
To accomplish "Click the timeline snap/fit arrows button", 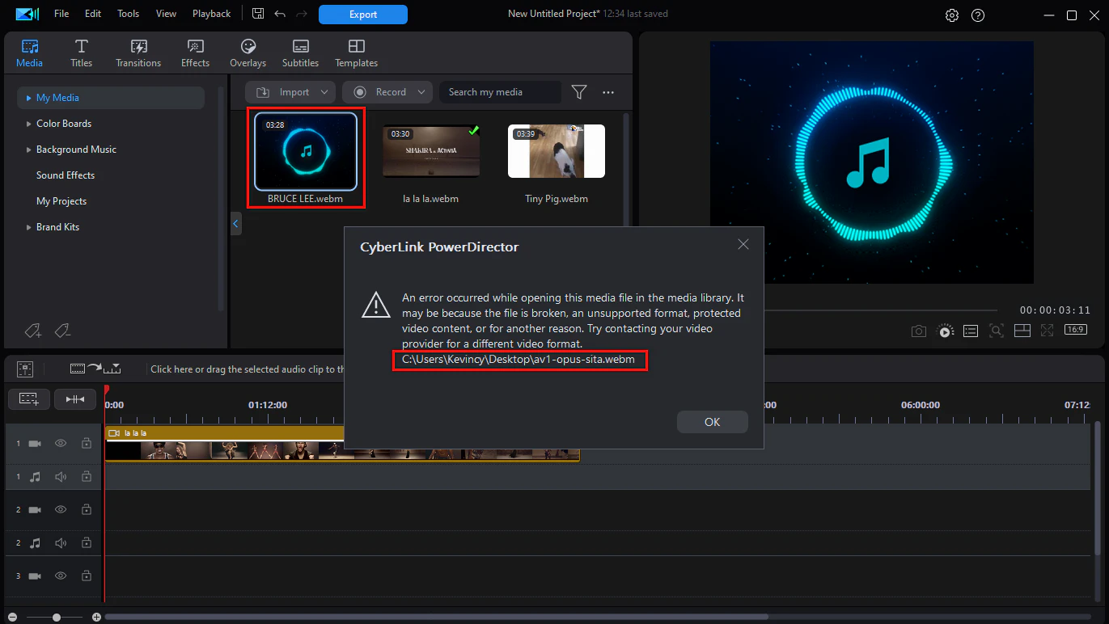I will click(x=75, y=399).
